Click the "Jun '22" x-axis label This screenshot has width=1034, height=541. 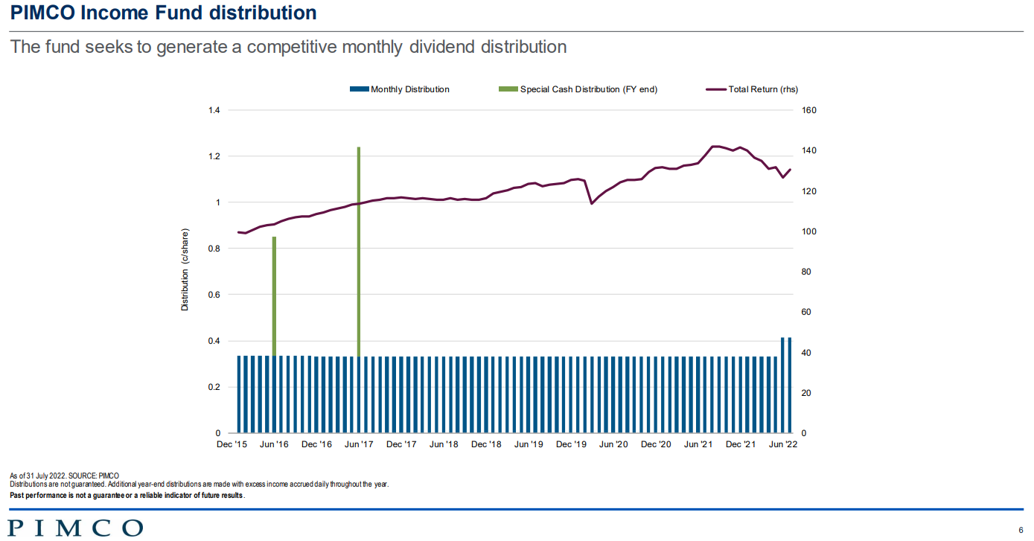[x=783, y=444]
